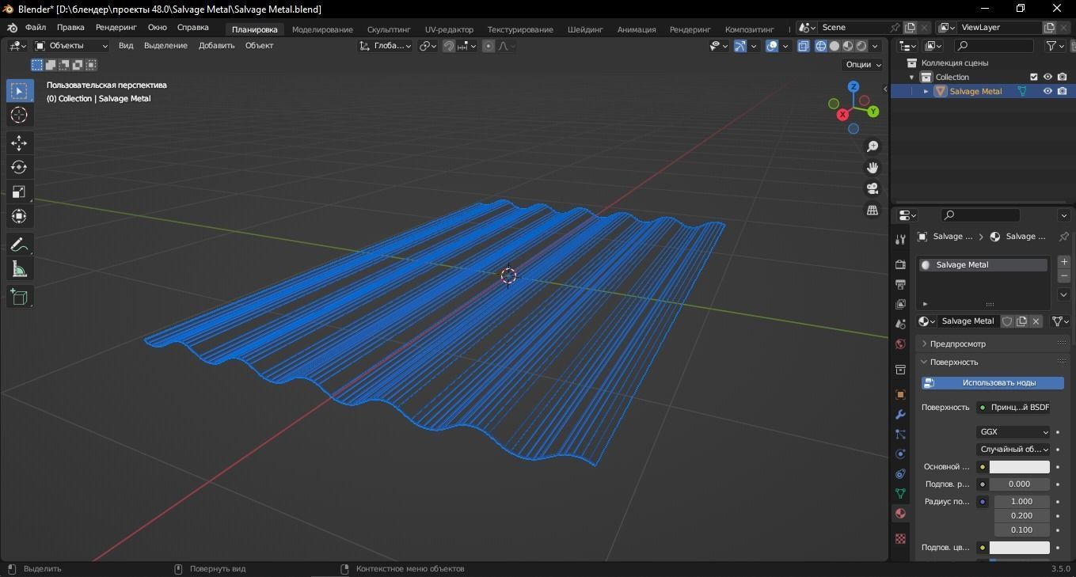
Task: Add a new material slot
Action: 1064,262
